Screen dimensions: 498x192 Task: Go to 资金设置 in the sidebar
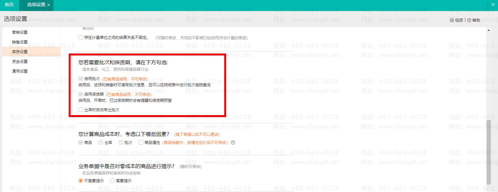click(x=20, y=61)
